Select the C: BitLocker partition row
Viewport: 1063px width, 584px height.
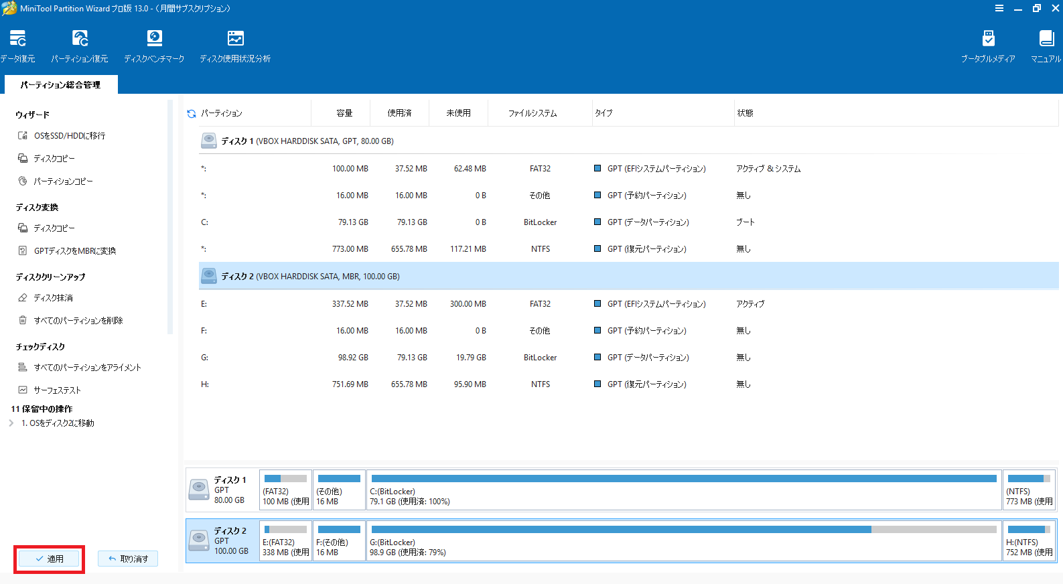coord(628,222)
